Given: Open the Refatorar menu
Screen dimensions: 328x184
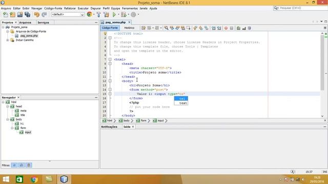Looking at the screenshot, I should 70,8.
